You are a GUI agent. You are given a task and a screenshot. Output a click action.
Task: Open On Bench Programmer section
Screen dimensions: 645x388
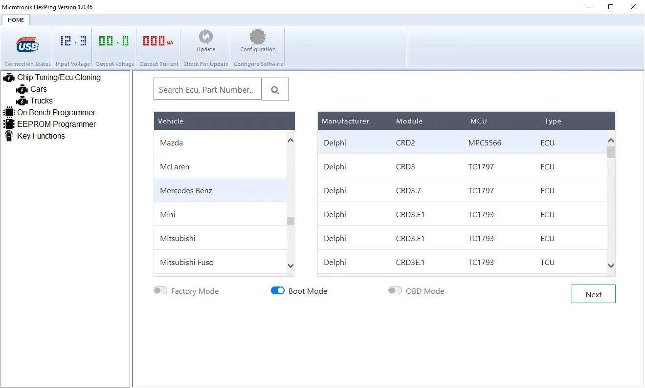[x=56, y=112]
